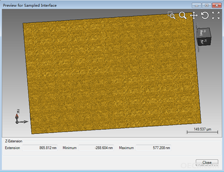Click the Extension value field showing 865.812 nm

(x=40, y=148)
